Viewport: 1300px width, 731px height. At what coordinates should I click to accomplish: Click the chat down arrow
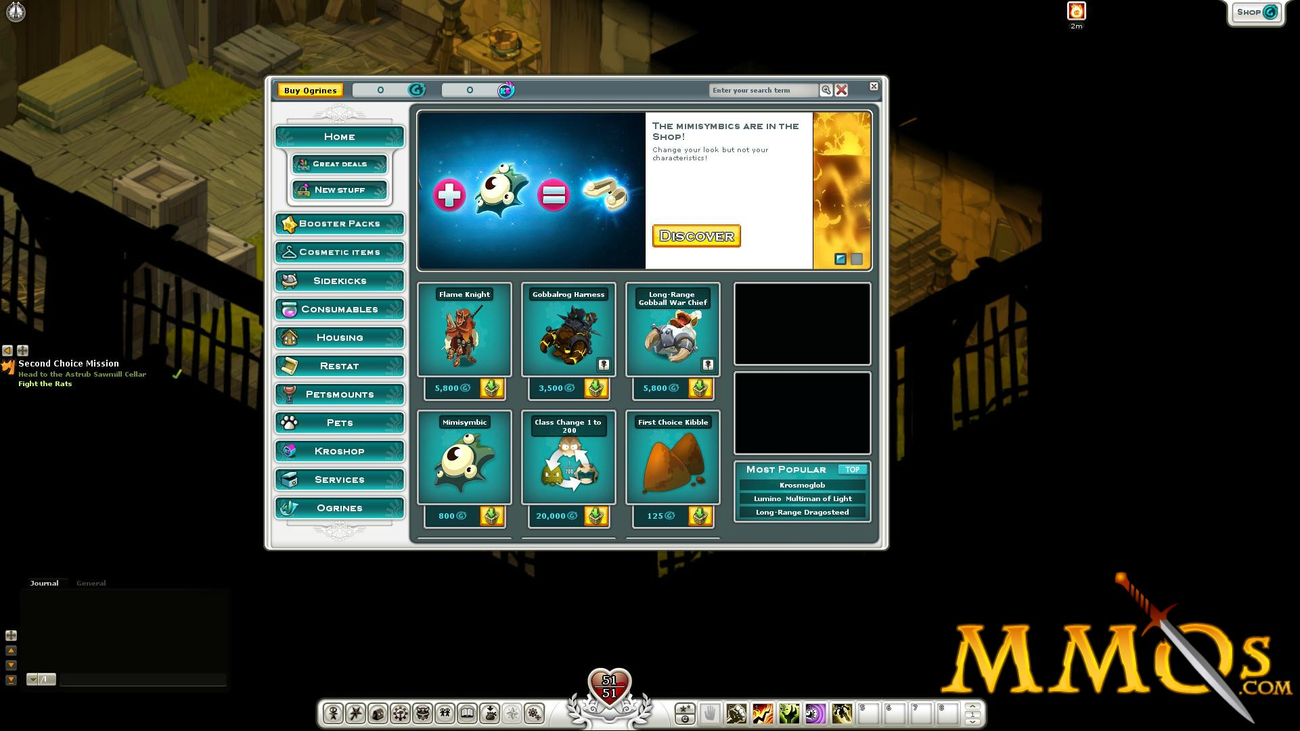(11, 665)
